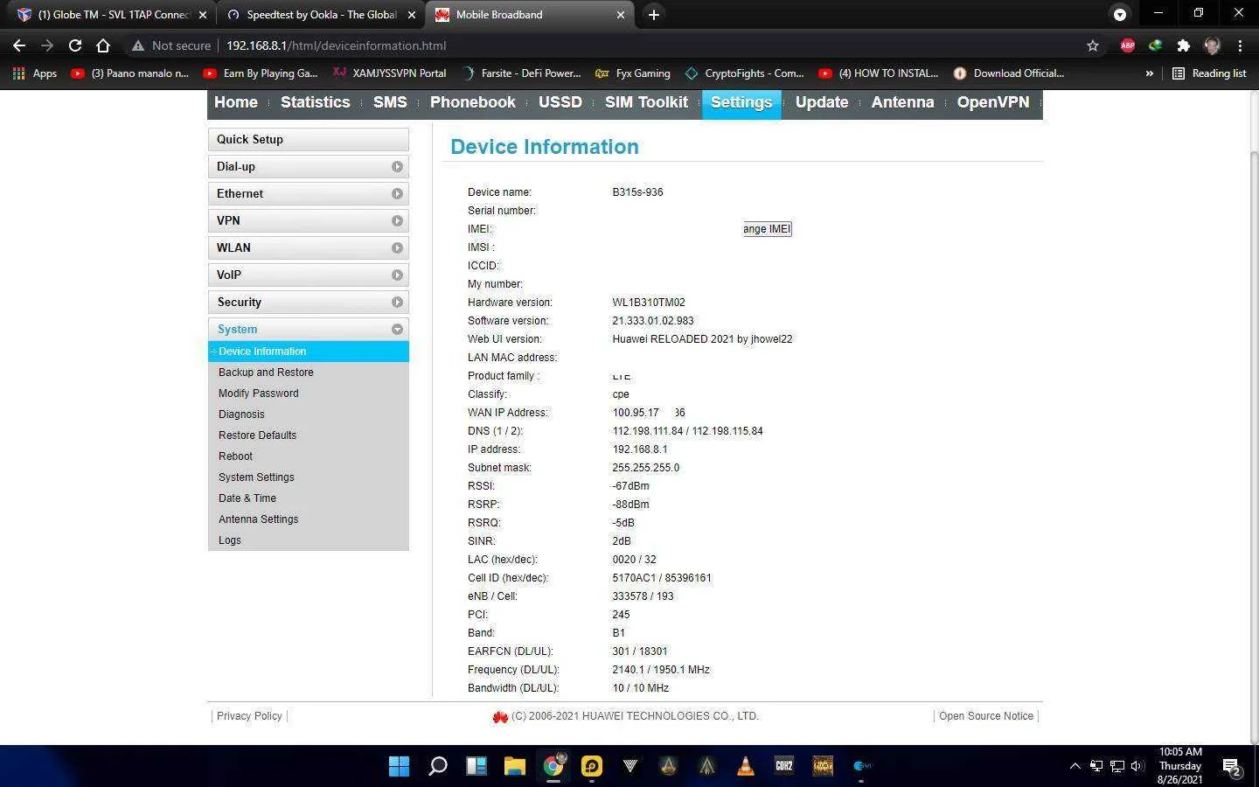This screenshot has width=1259, height=787.
Task: Open the Phonebook navigation tab
Action: pyautogui.click(x=472, y=102)
